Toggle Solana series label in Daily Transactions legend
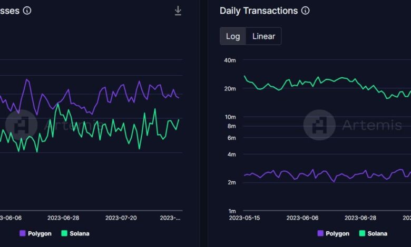Viewport: 411px width, 247px height. point(377,233)
